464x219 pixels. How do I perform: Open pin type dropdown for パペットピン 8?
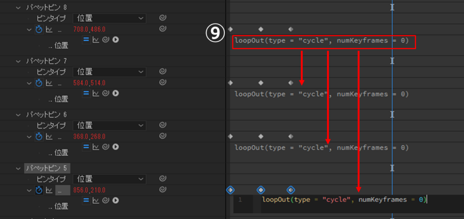pos(109,18)
